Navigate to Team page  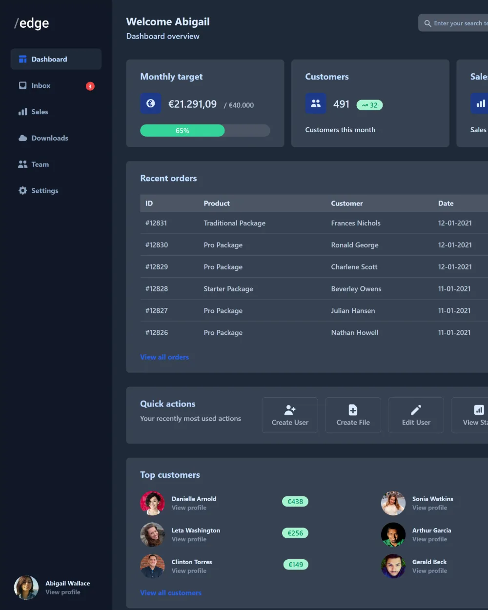click(x=56, y=164)
